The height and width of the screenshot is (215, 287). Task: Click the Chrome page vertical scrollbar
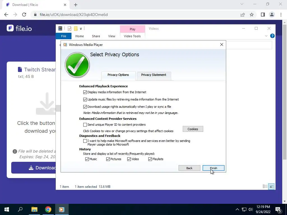285,92
